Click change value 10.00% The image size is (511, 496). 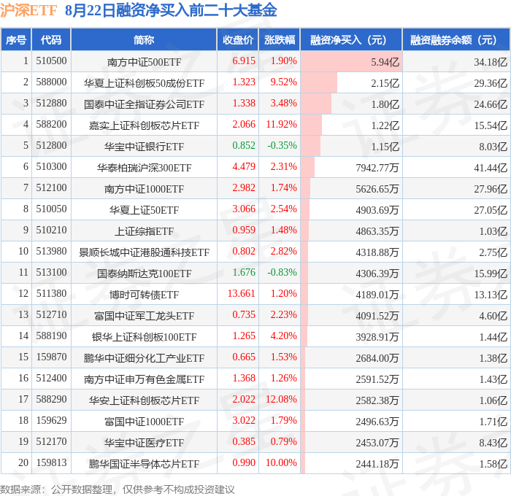point(282,462)
